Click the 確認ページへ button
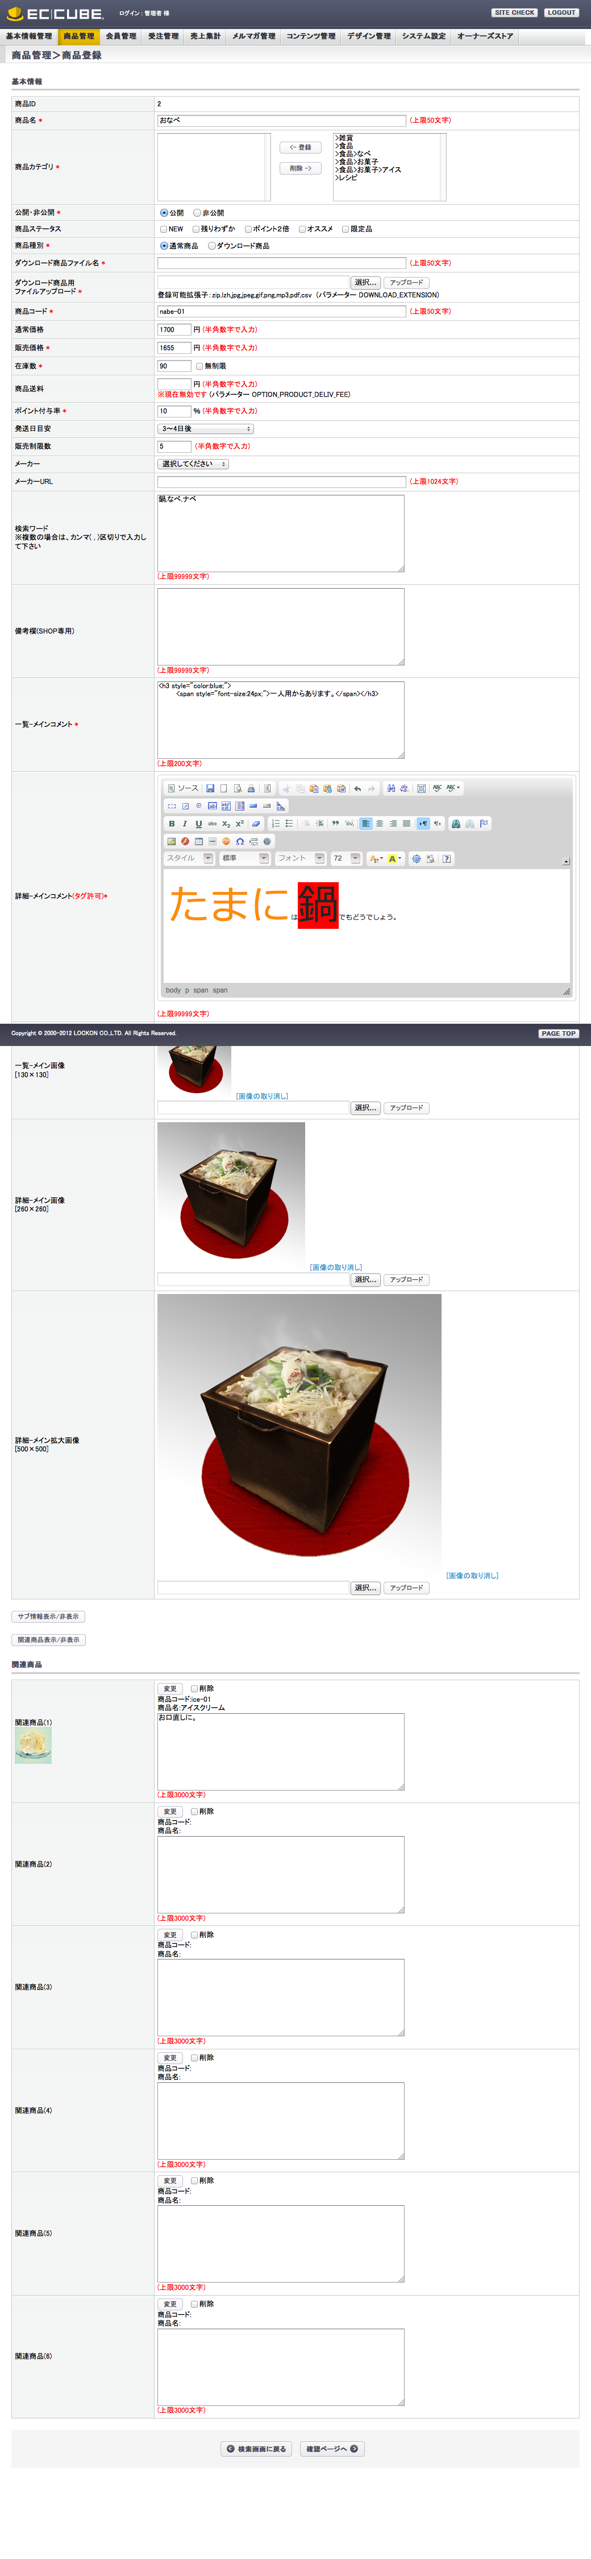591x2559 pixels. tap(333, 2449)
